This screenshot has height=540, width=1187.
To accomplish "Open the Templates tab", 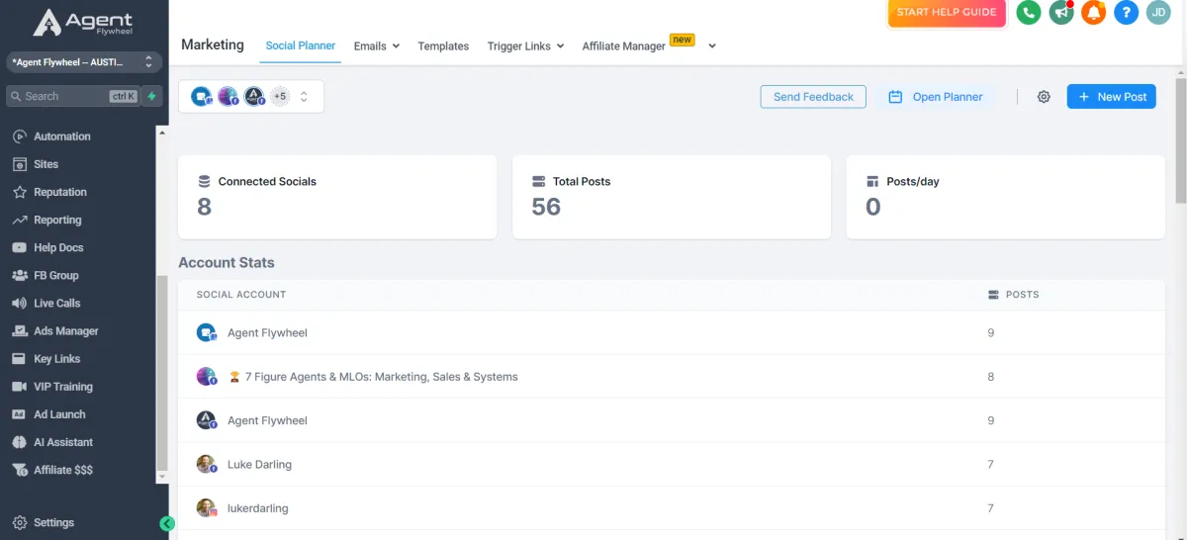I will pos(443,45).
